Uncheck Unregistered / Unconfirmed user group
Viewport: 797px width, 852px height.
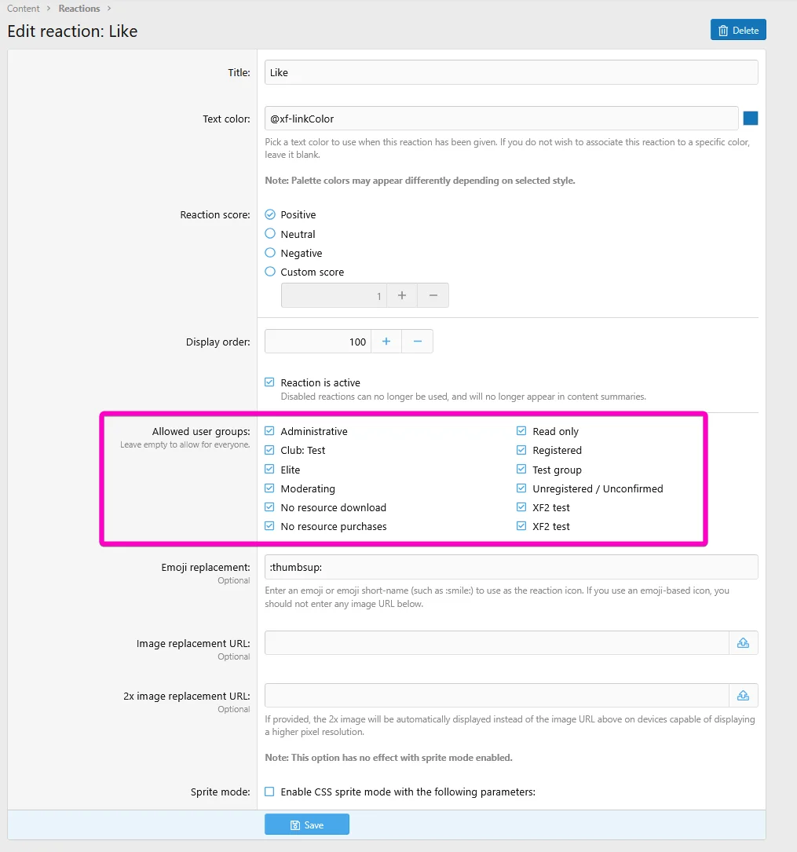[x=521, y=488]
